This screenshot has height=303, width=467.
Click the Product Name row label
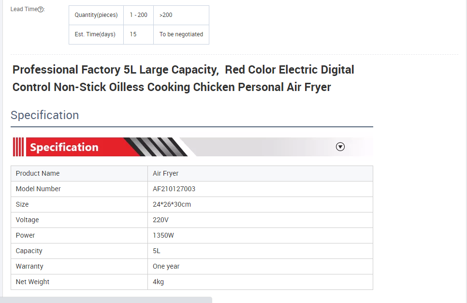38,173
